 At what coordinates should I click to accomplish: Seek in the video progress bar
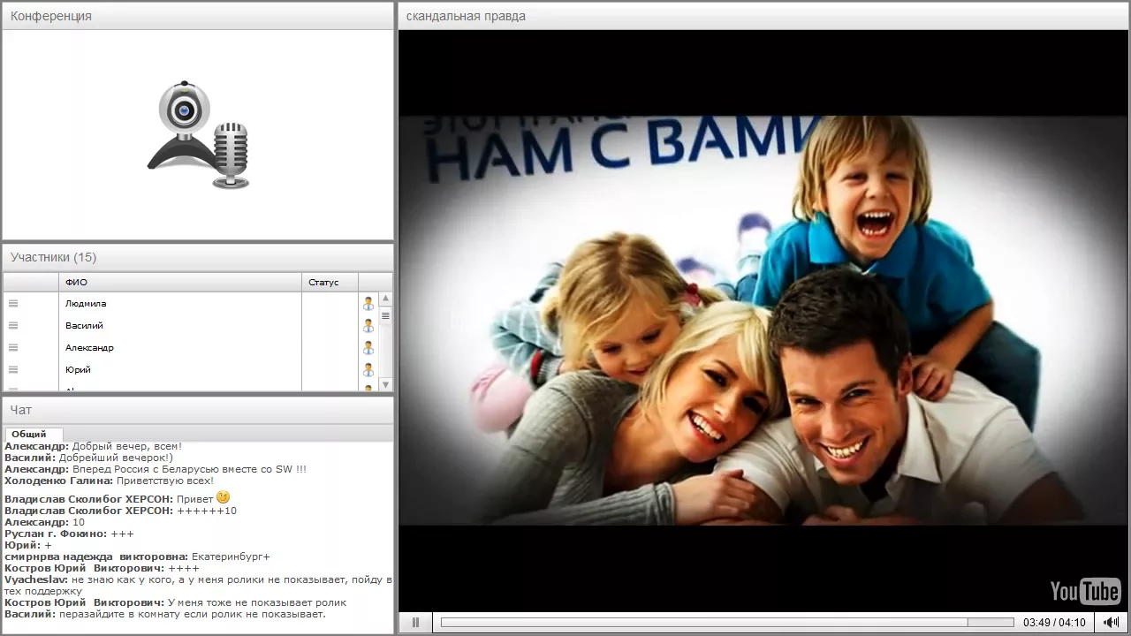pos(726,623)
